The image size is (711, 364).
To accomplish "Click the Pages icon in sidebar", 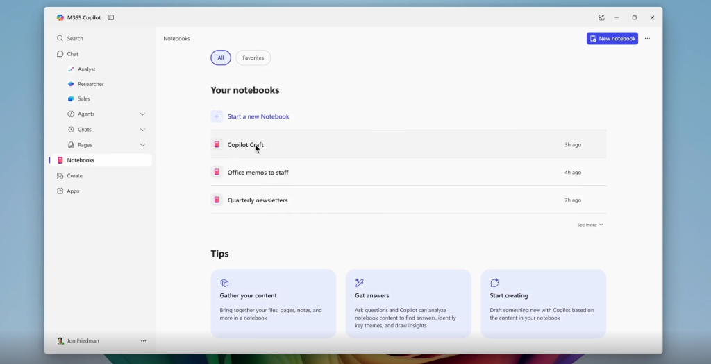I will pyautogui.click(x=71, y=145).
